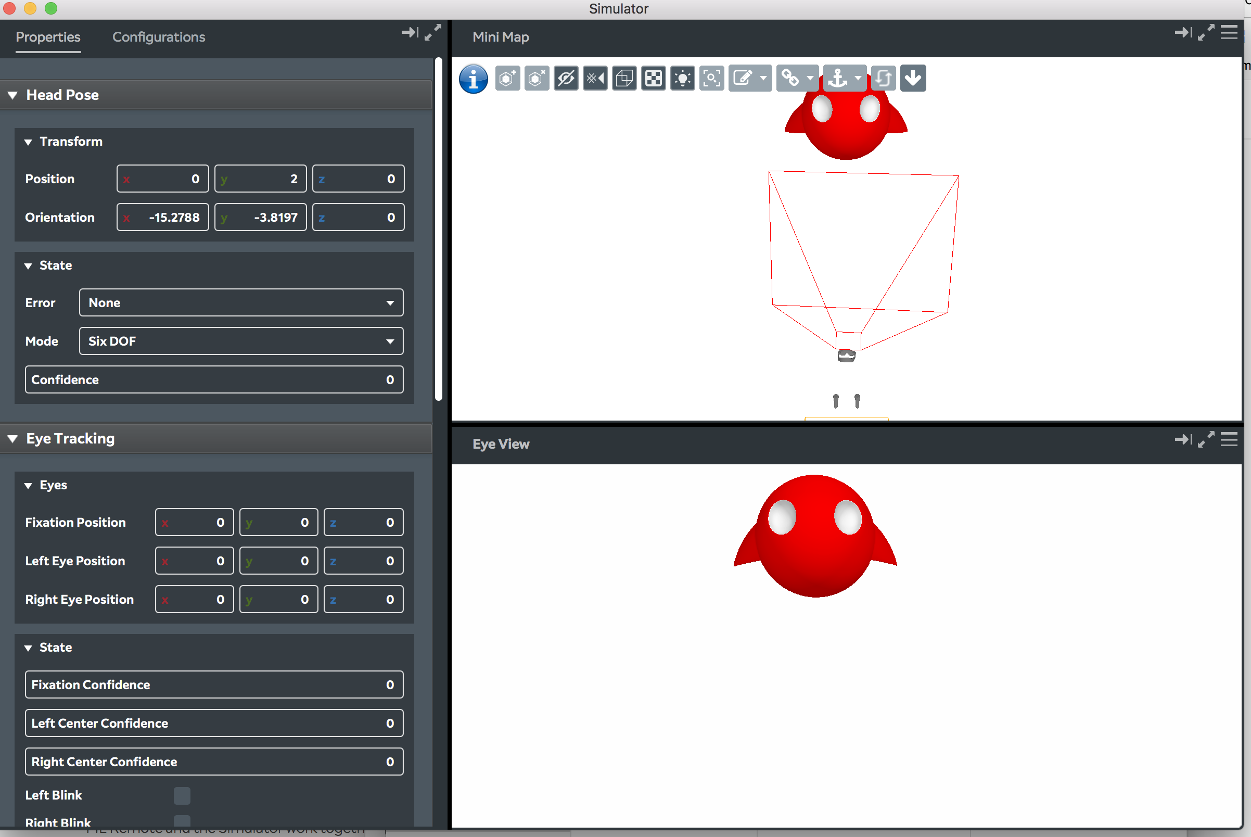1251x837 pixels.
Task: Click the focus frame magnifier icon
Action: pyautogui.click(x=711, y=79)
